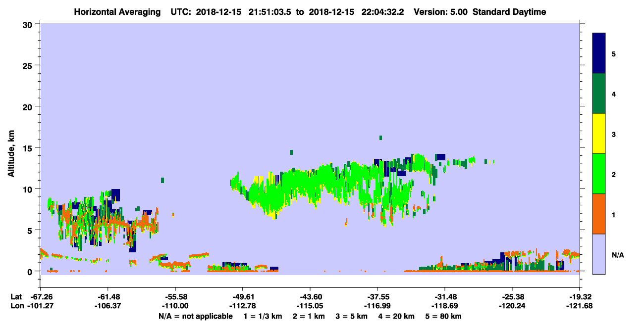Click the longitude value -118.69
This screenshot has width=644, height=330.
pyautogui.click(x=445, y=306)
